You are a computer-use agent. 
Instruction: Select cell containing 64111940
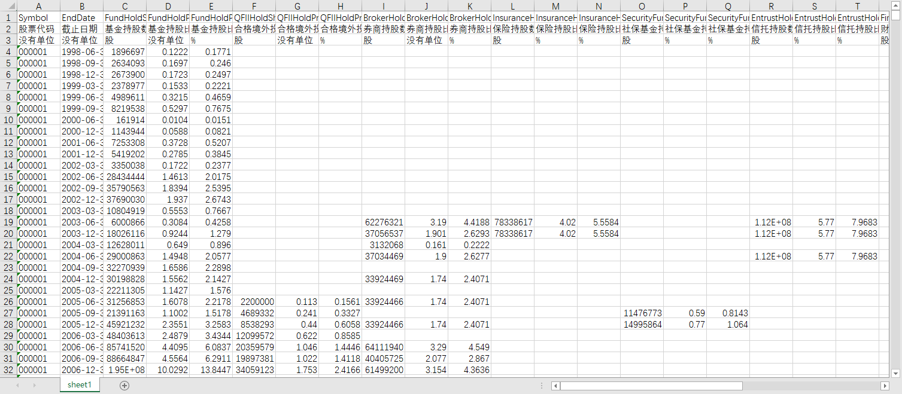tap(384, 347)
